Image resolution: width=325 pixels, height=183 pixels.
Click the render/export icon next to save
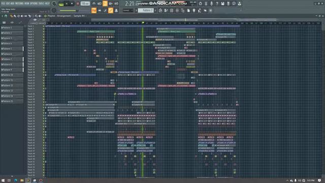(x=228, y=4)
